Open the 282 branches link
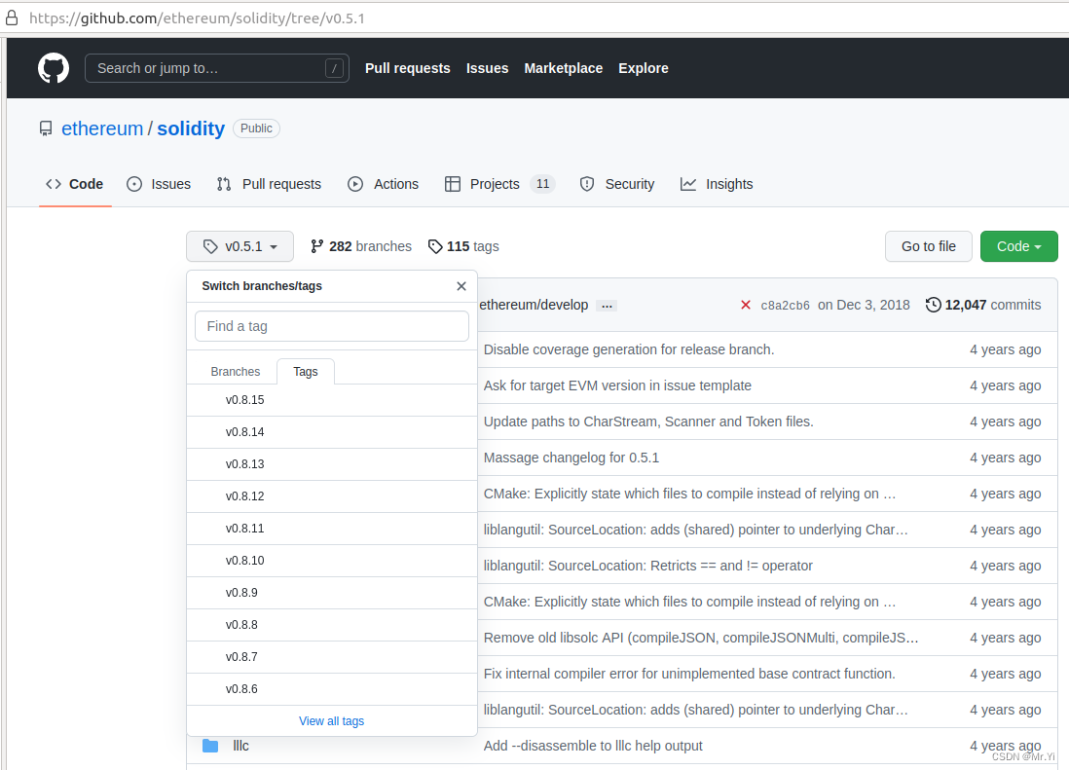This screenshot has width=1069, height=770. click(361, 246)
